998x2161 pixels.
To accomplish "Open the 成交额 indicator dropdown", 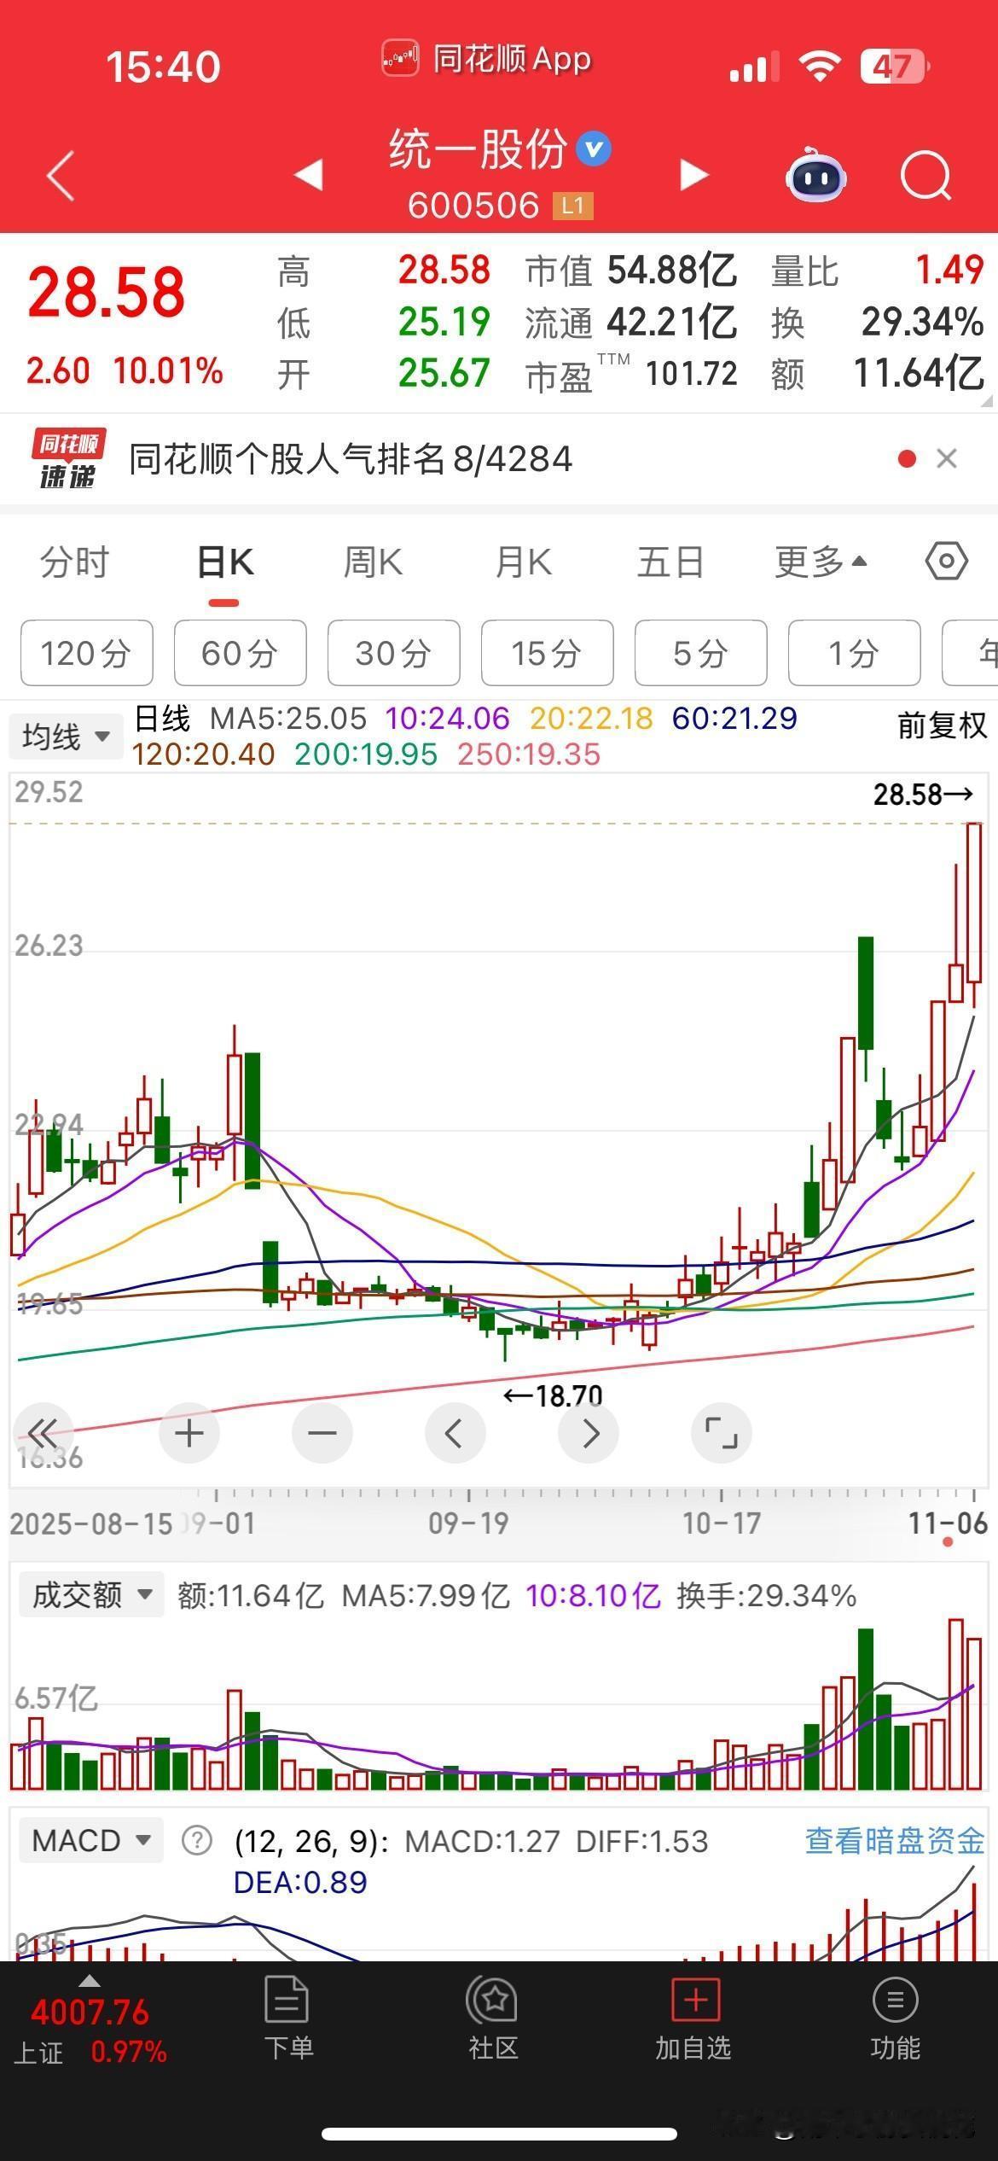I will [91, 1594].
